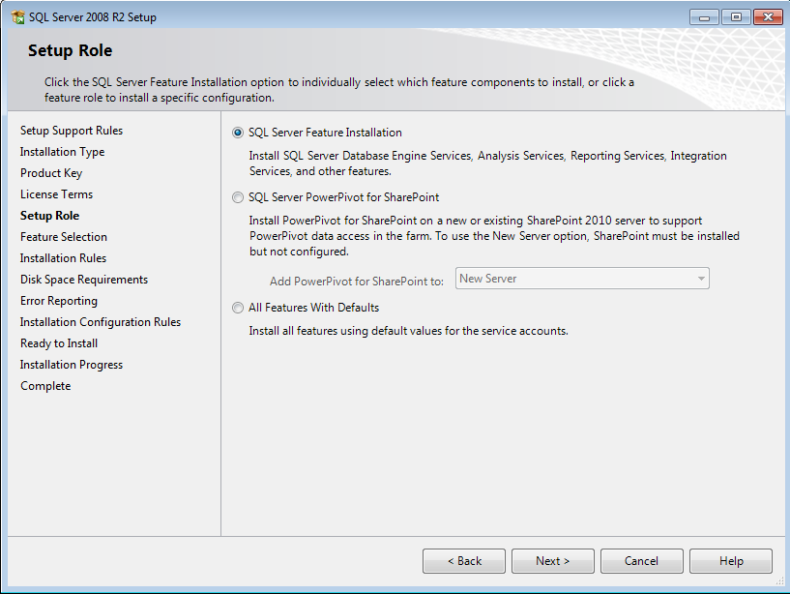Click the SQL Server setup title bar icon

click(x=17, y=17)
